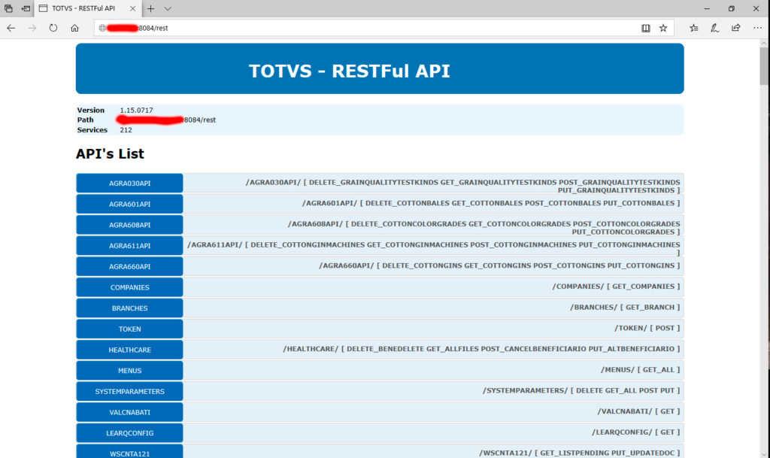Open the browser home page
Viewport: 770px width, 458px height.
pos(74,28)
